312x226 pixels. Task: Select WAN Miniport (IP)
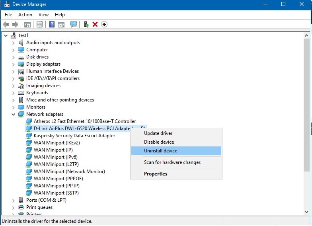[53, 150]
